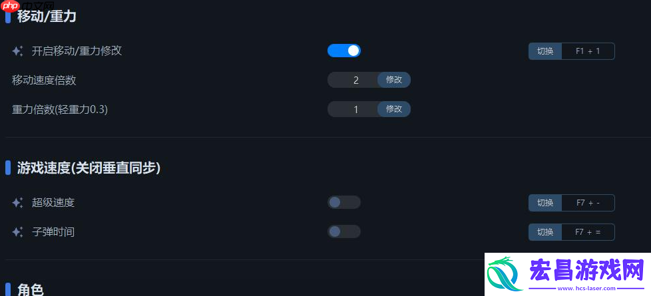The height and width of the screenshot is (296, 651).
Task: Focus the 重力倍数 value field
Action: tap(353, 109)
